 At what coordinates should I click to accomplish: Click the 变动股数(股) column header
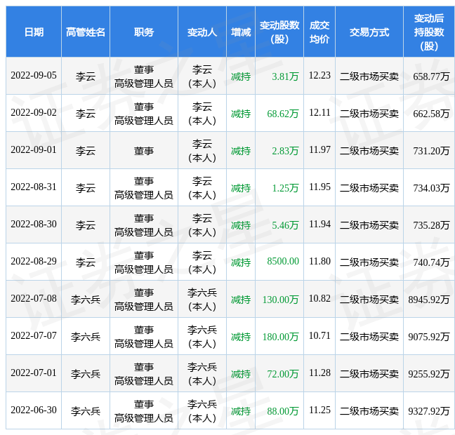coord(279,32)
